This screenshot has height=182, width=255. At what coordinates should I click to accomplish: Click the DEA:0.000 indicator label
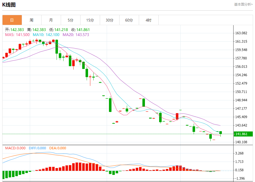[58, 148]
